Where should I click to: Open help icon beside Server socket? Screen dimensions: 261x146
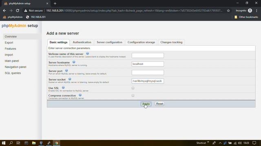tap(70, 79)
